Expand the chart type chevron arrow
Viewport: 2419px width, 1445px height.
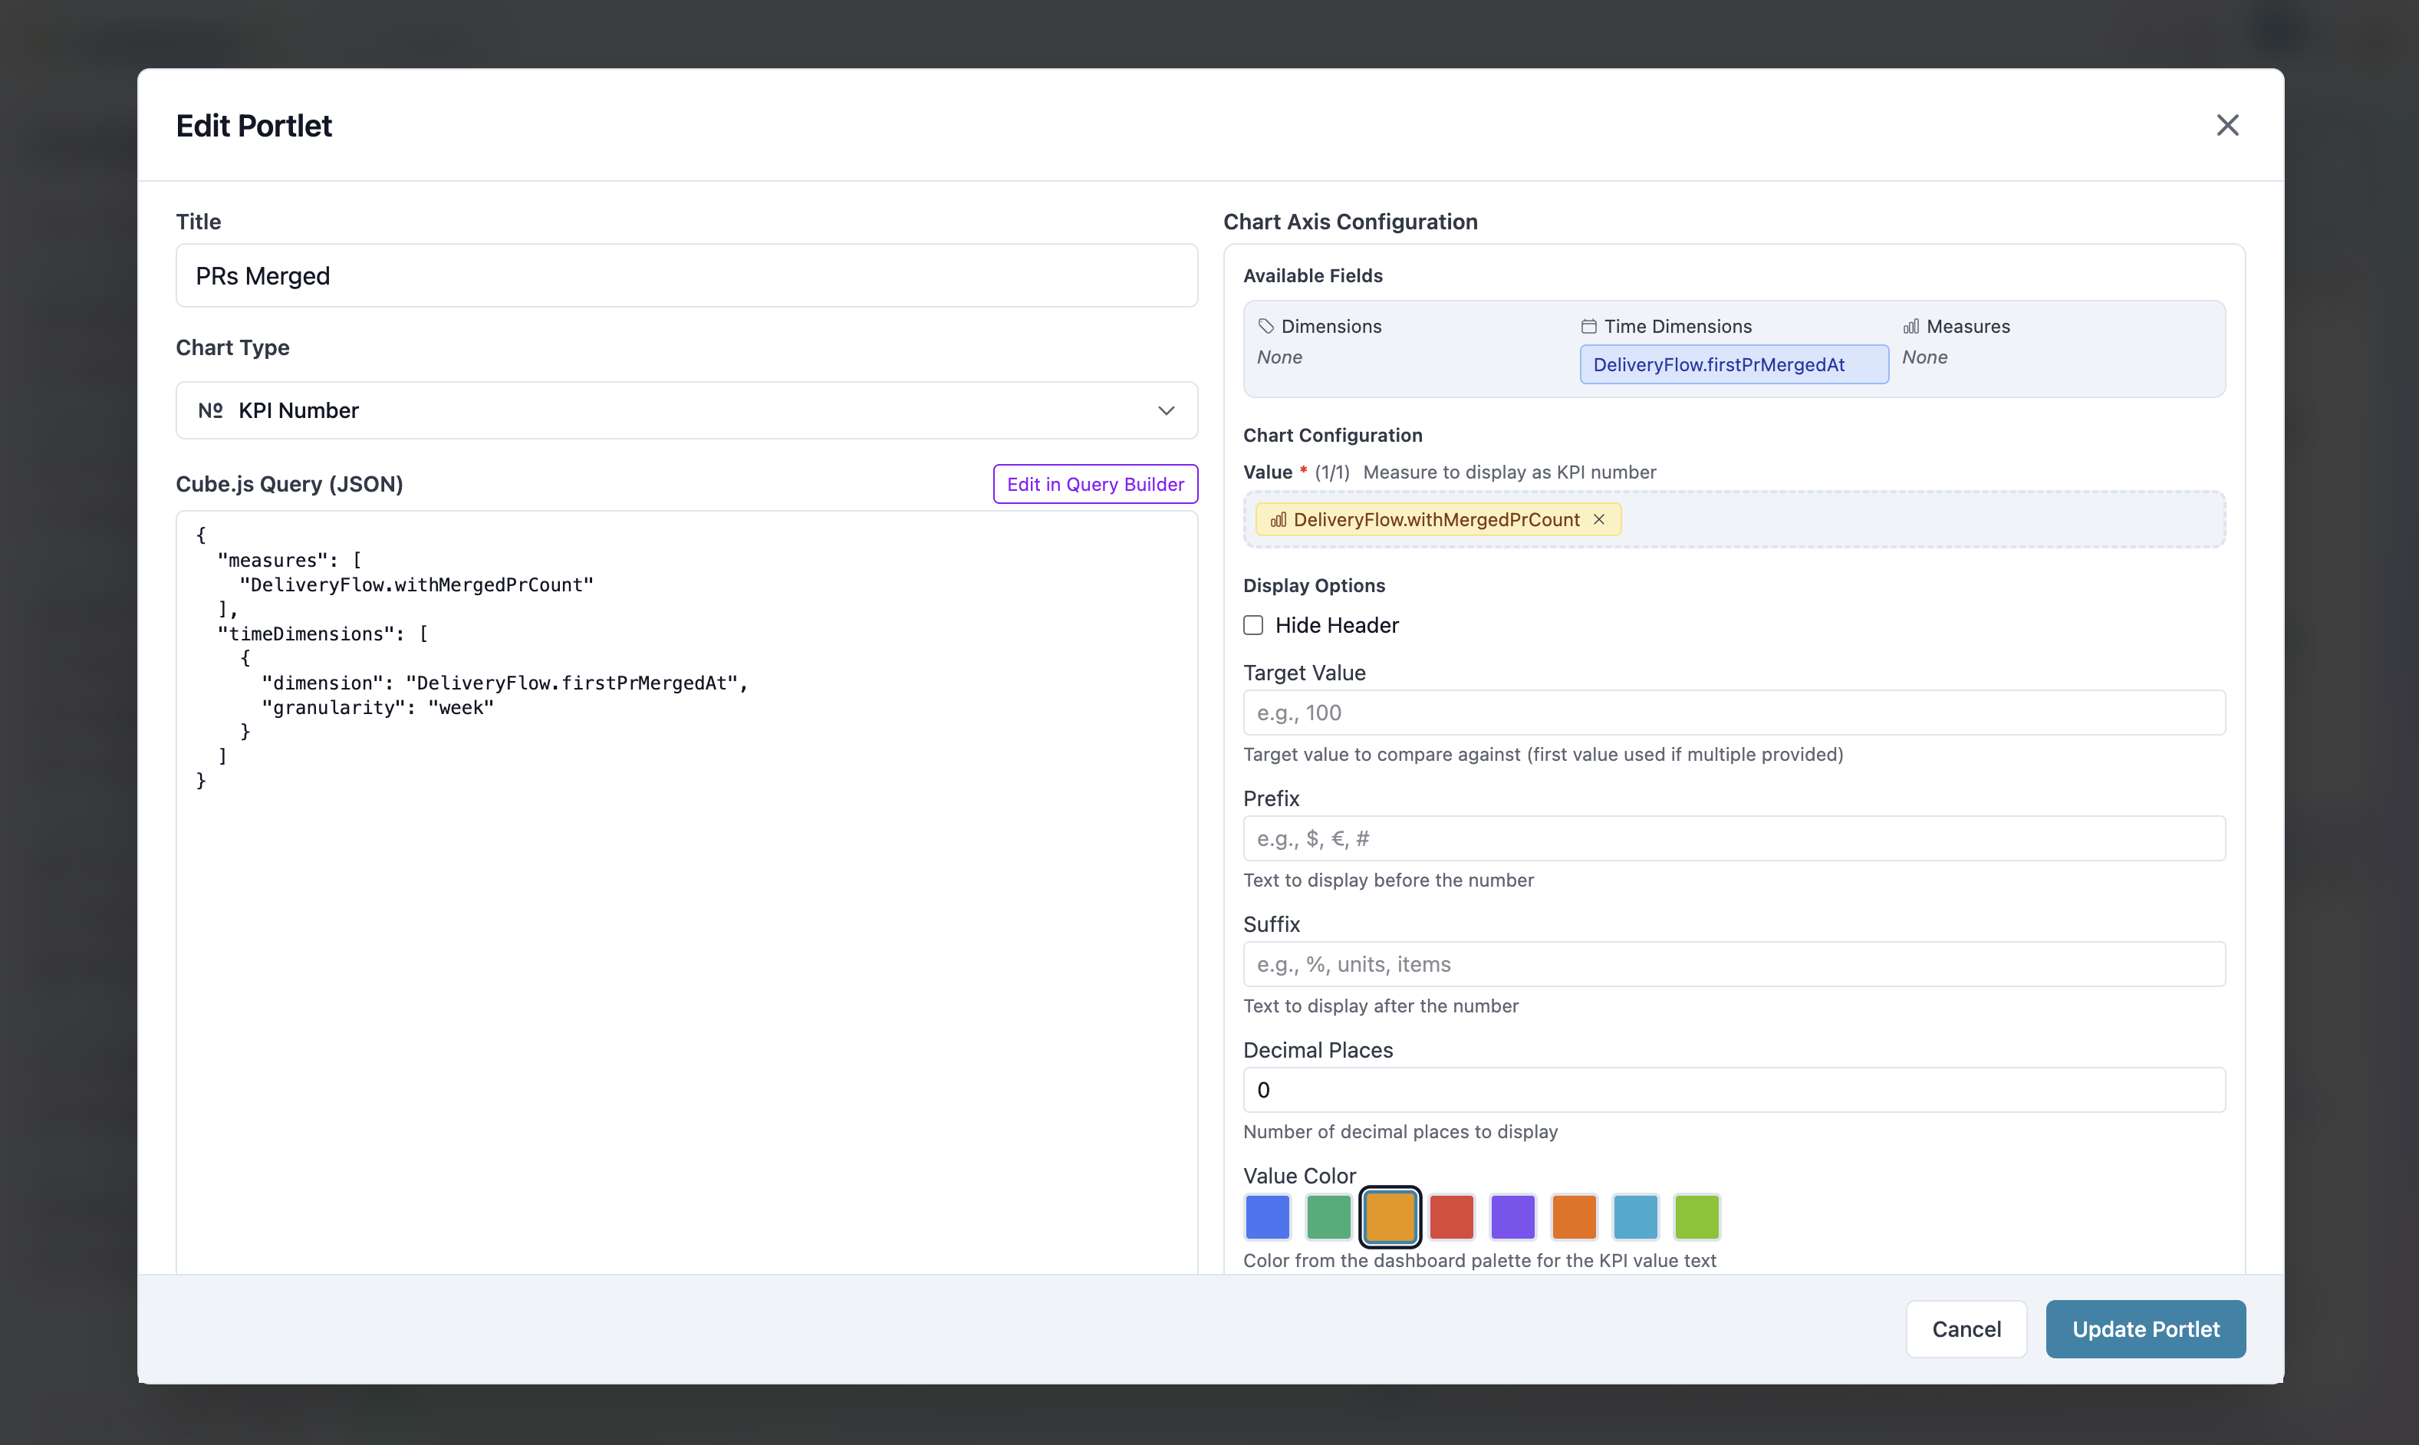pyautogui.click(x=1165, y=411)
